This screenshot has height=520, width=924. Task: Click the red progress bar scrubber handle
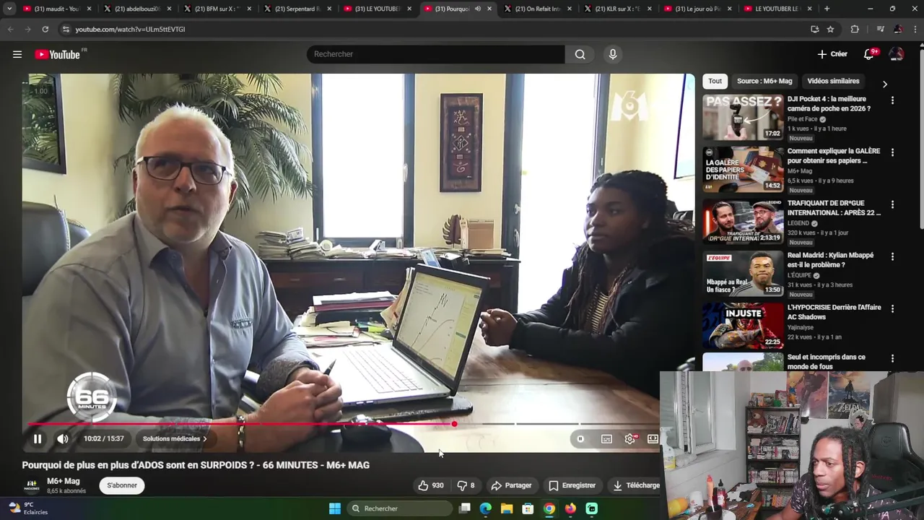point(454,424)
